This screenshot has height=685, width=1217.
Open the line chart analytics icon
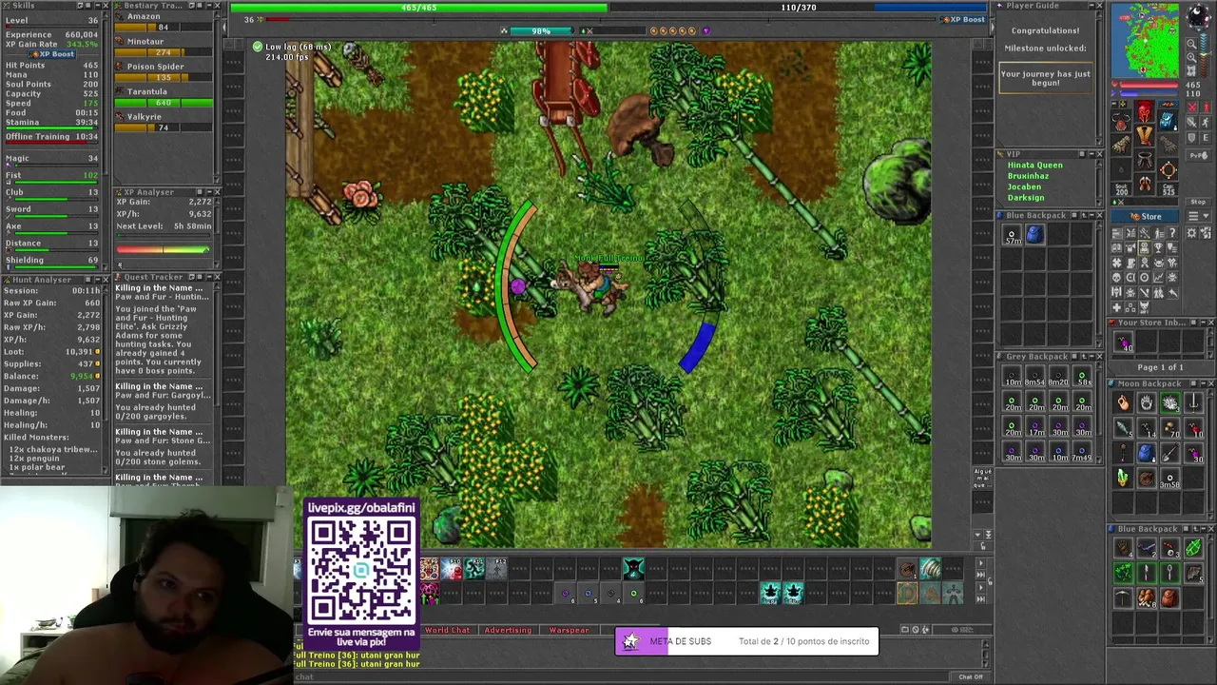pos(1158,277)
